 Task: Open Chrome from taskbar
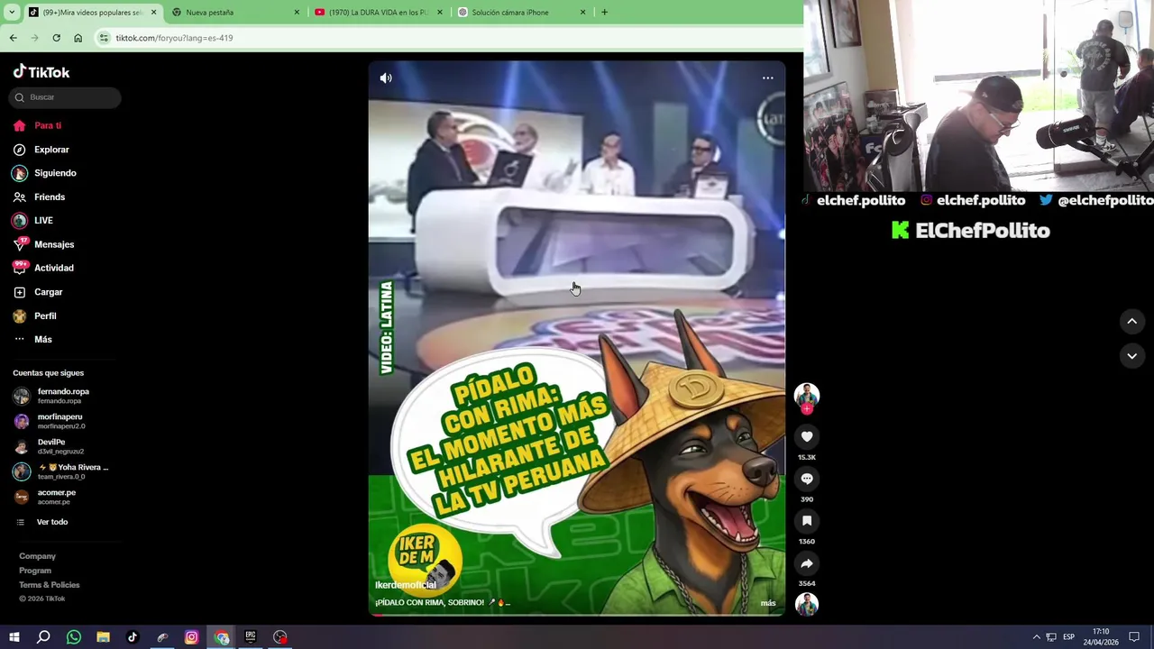222,637
